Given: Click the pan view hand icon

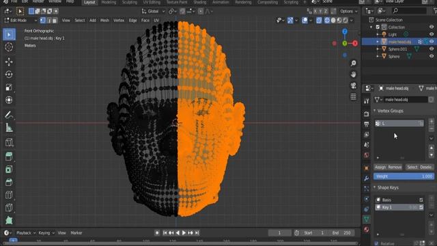Looking at the screenshot, I should [x=354, y=74].
